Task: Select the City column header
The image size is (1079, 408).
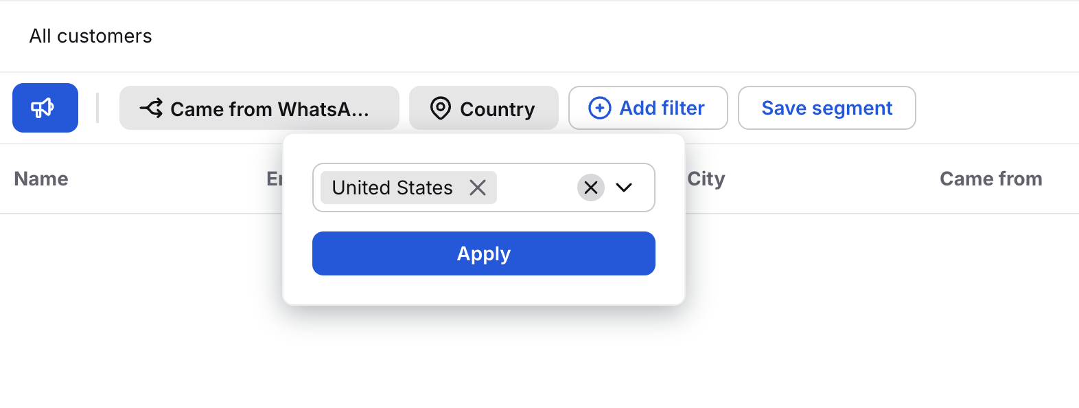Action: (x=706, y=179)
